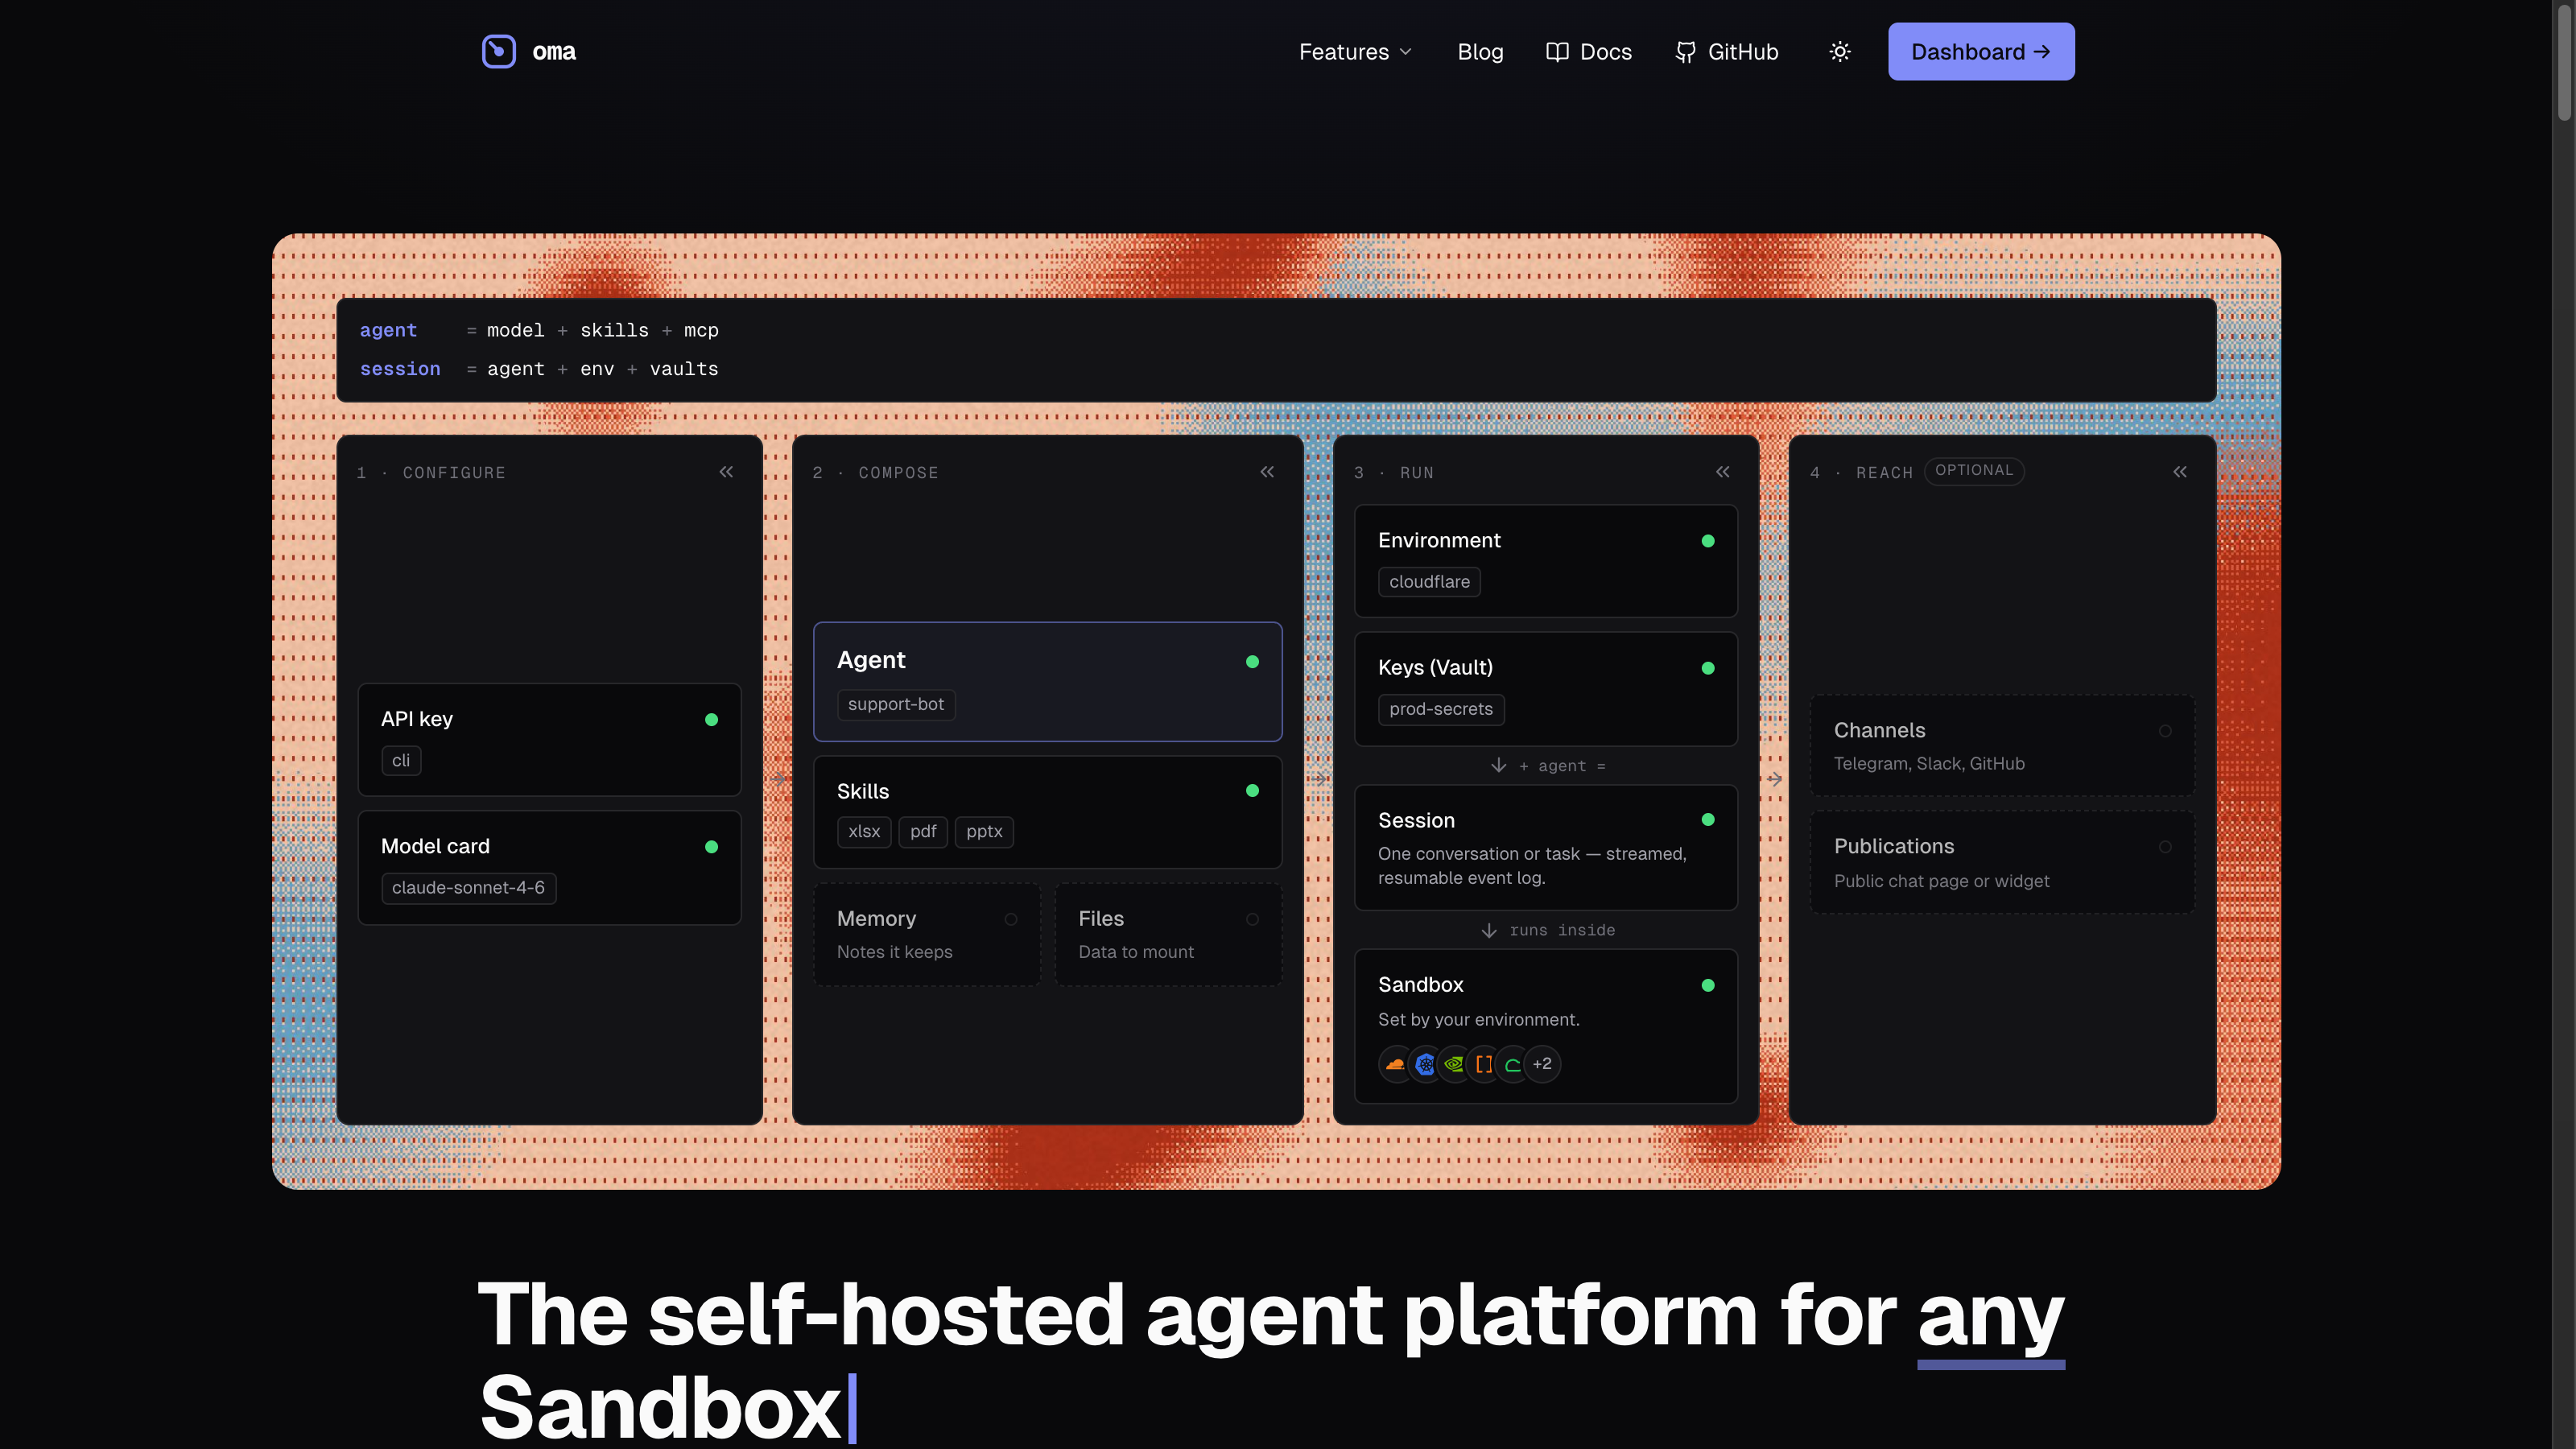
Task: Select the Files card
Action: pos(1168,934)
